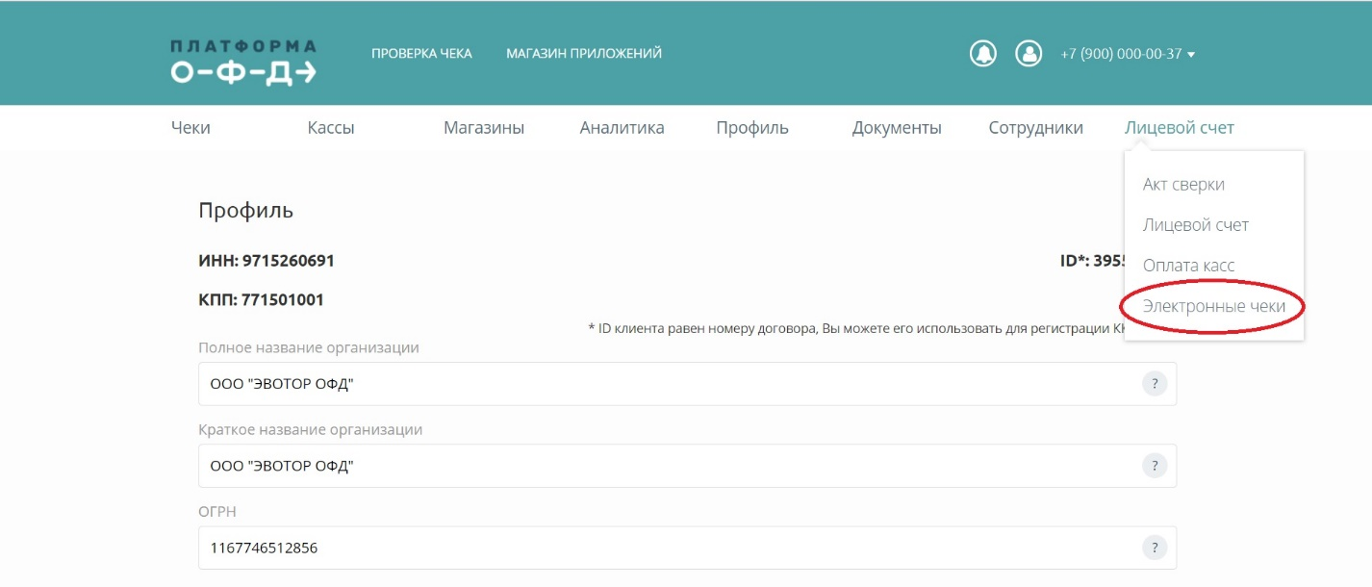Image resolution: width=1372 pixels, height=587 pixels.
Task: Click help icon for full organization name
Action: pyautogui.click(x=1154, y=384)
